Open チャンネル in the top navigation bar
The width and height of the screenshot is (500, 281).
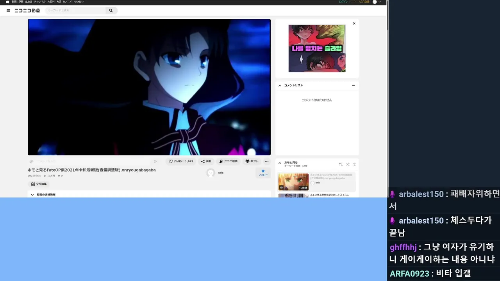pyautogui.click(x=40, y=2)
